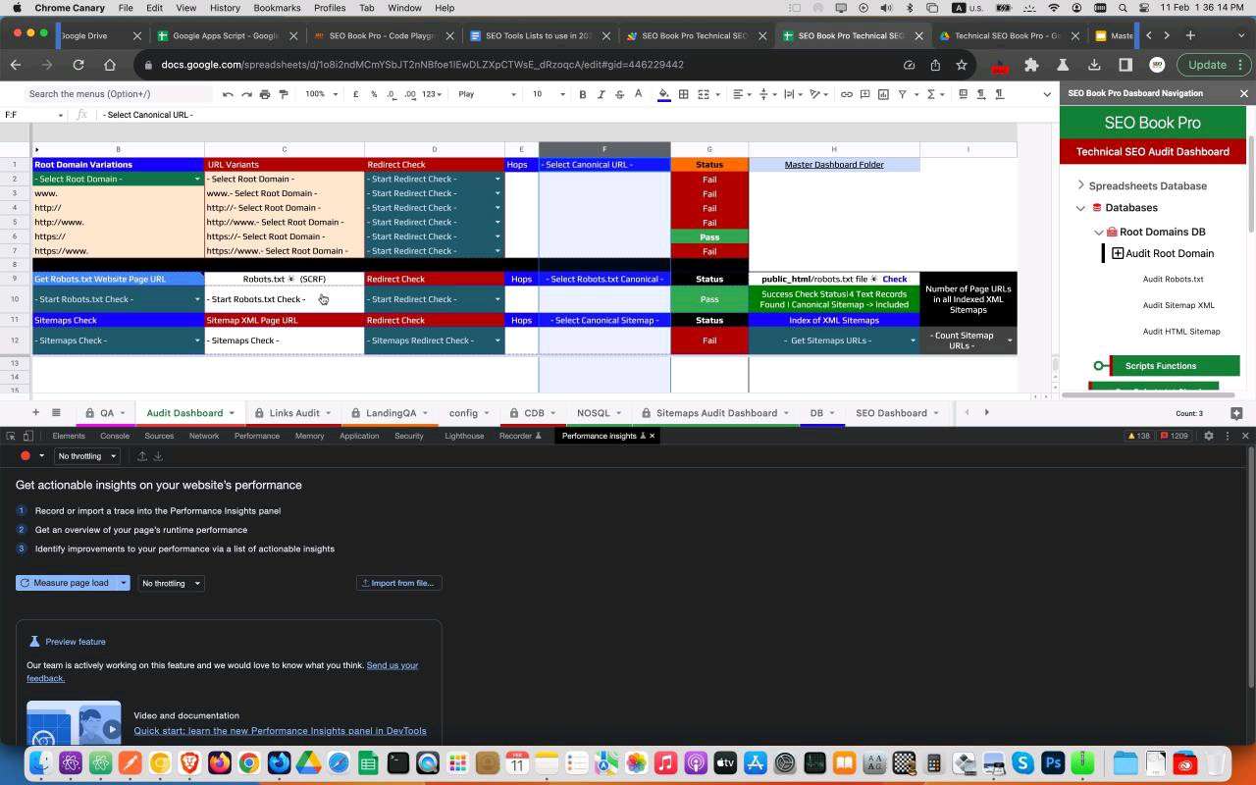
Task: Click Search the menus field
Action: tap(118, 94)
